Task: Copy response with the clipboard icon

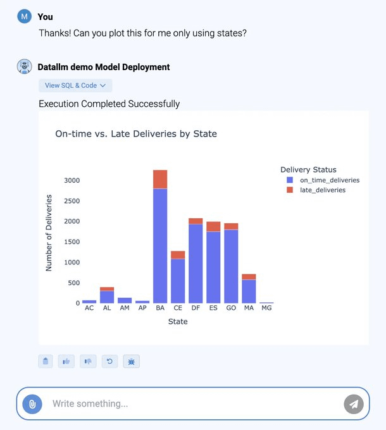Action: (45, 361)
